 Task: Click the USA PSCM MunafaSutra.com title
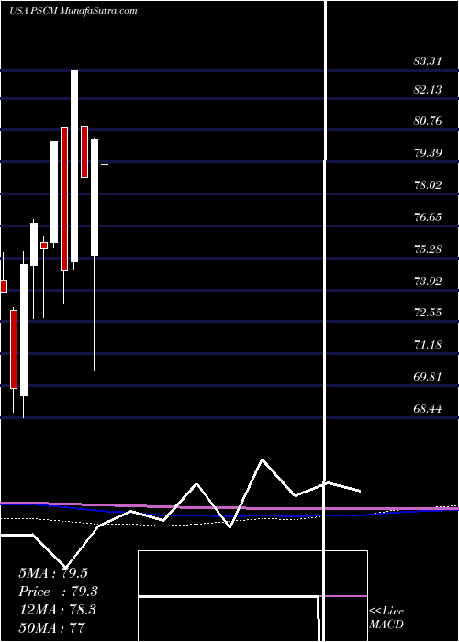[x=73, y=11]
